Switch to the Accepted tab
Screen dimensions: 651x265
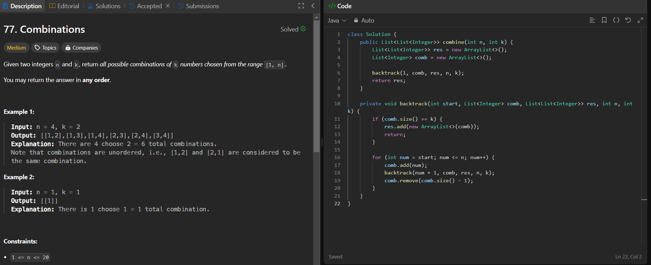(145, 6)
